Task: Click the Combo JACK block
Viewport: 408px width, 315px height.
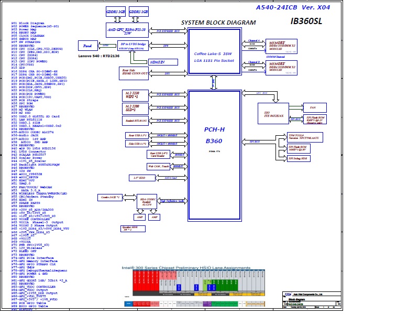Action: [x=109, y=197]
